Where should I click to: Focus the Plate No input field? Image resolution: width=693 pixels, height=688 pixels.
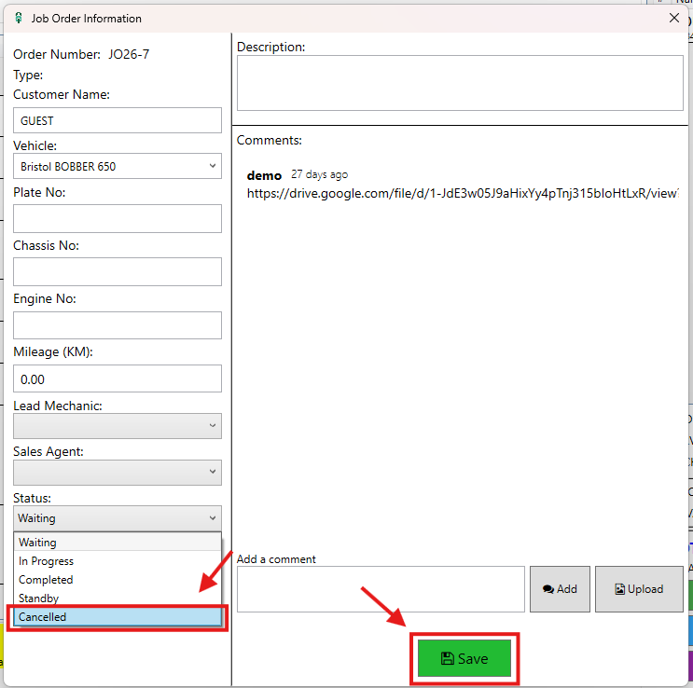point(118,218)
